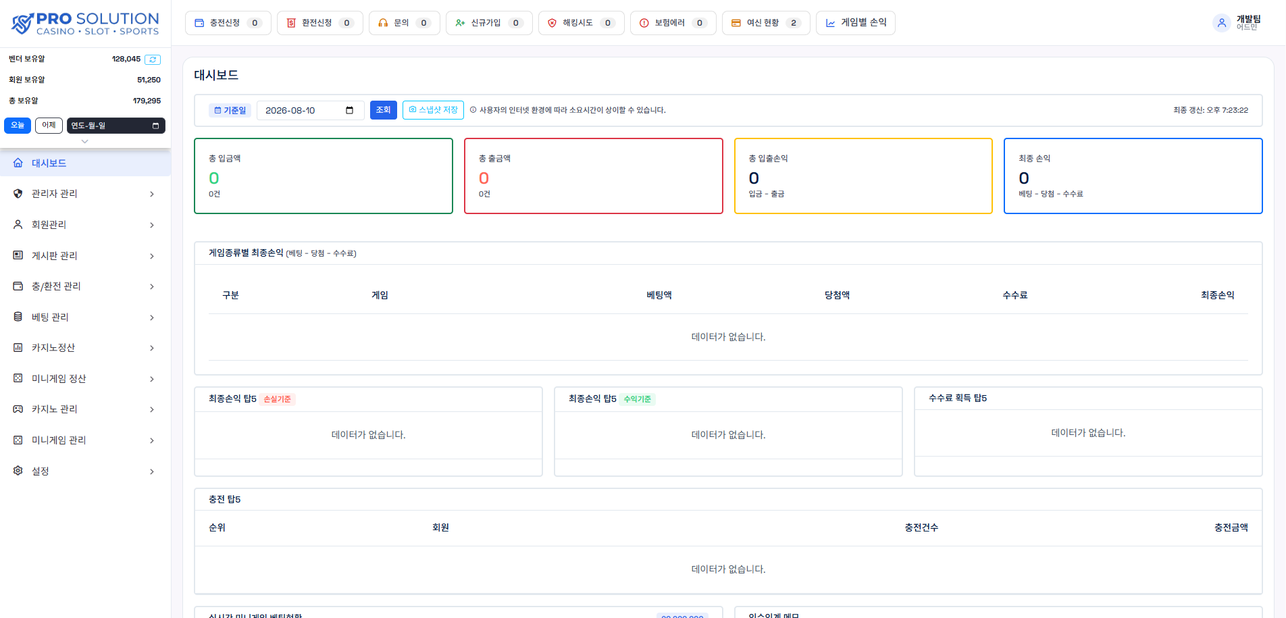The height and width of the screenshot is (618, 1286).
Task: Open the 해킹시도 hacking attempts shortcut
Action: (582, 23)
